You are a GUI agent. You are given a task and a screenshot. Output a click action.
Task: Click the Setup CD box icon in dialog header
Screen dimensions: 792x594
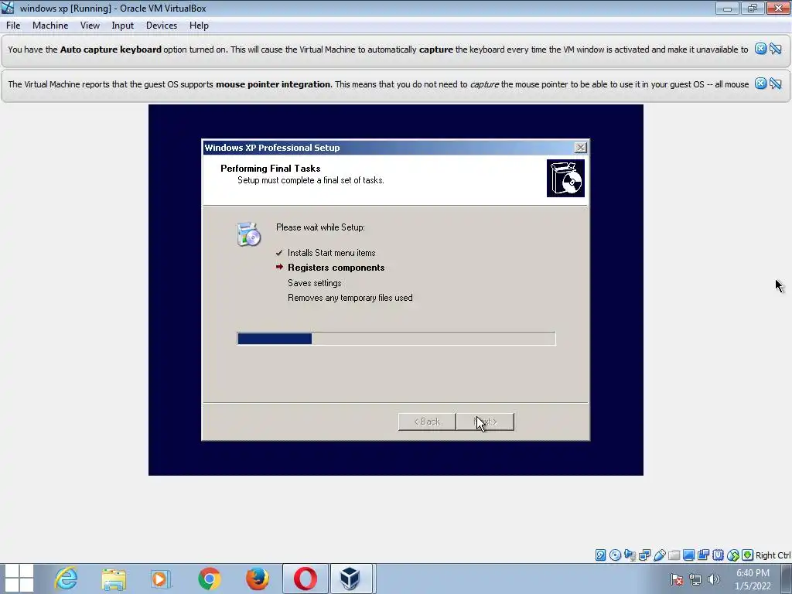click(565, 179)
